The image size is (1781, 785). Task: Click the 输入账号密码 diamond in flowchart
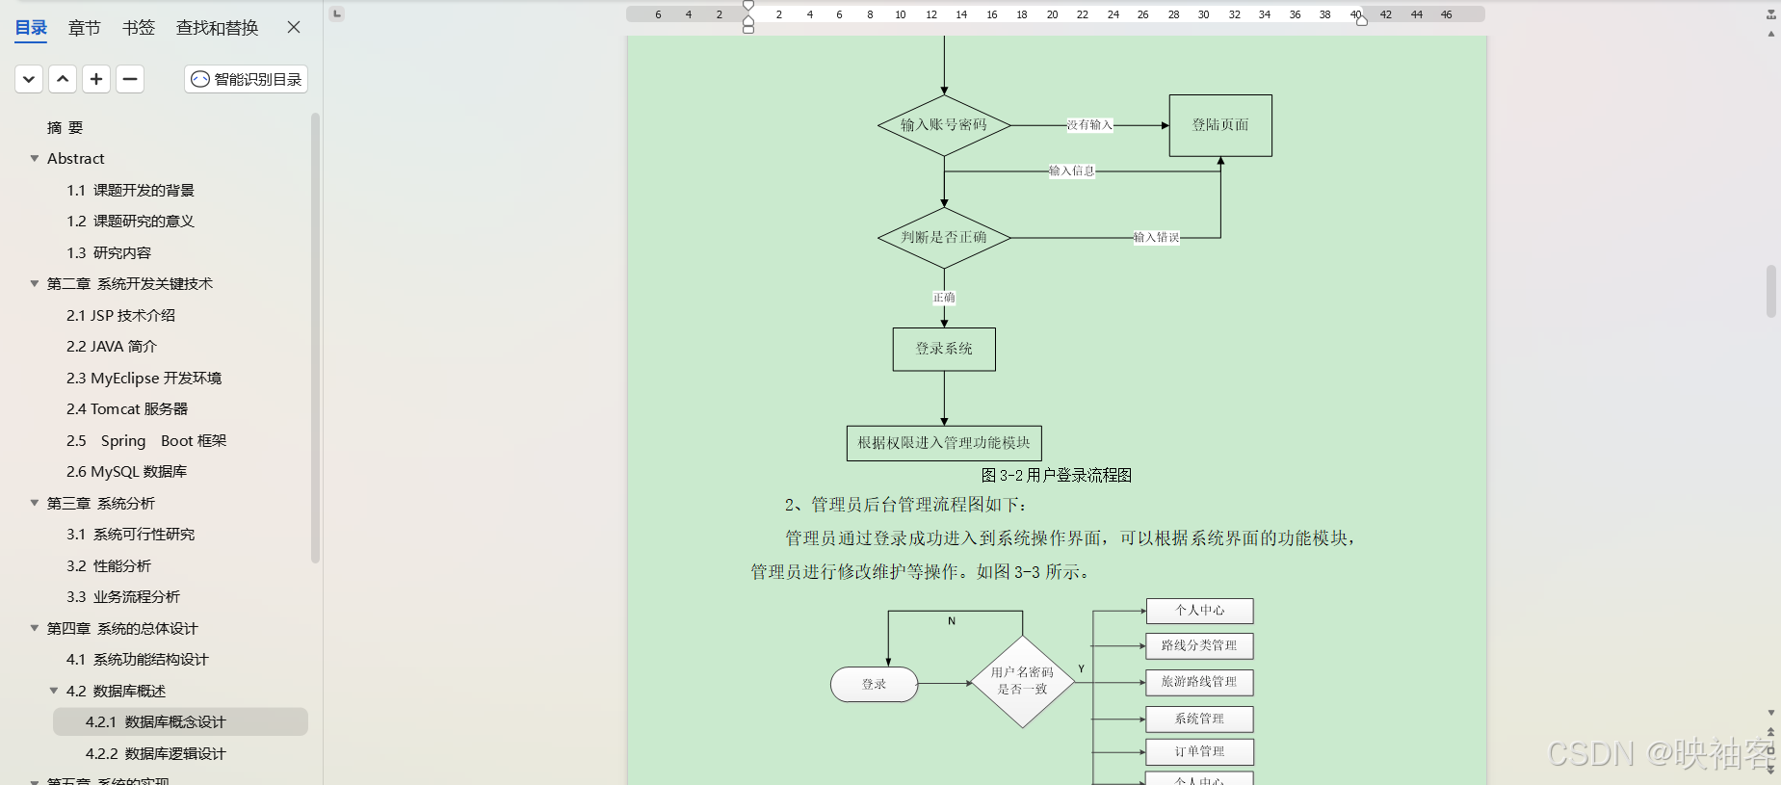(x=944, y=125)
